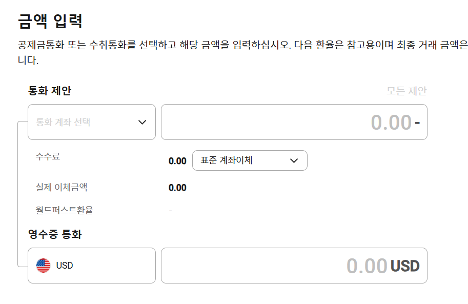Click the USD text next to the flag
The image size is (468, 304).
tap(65, 266)
